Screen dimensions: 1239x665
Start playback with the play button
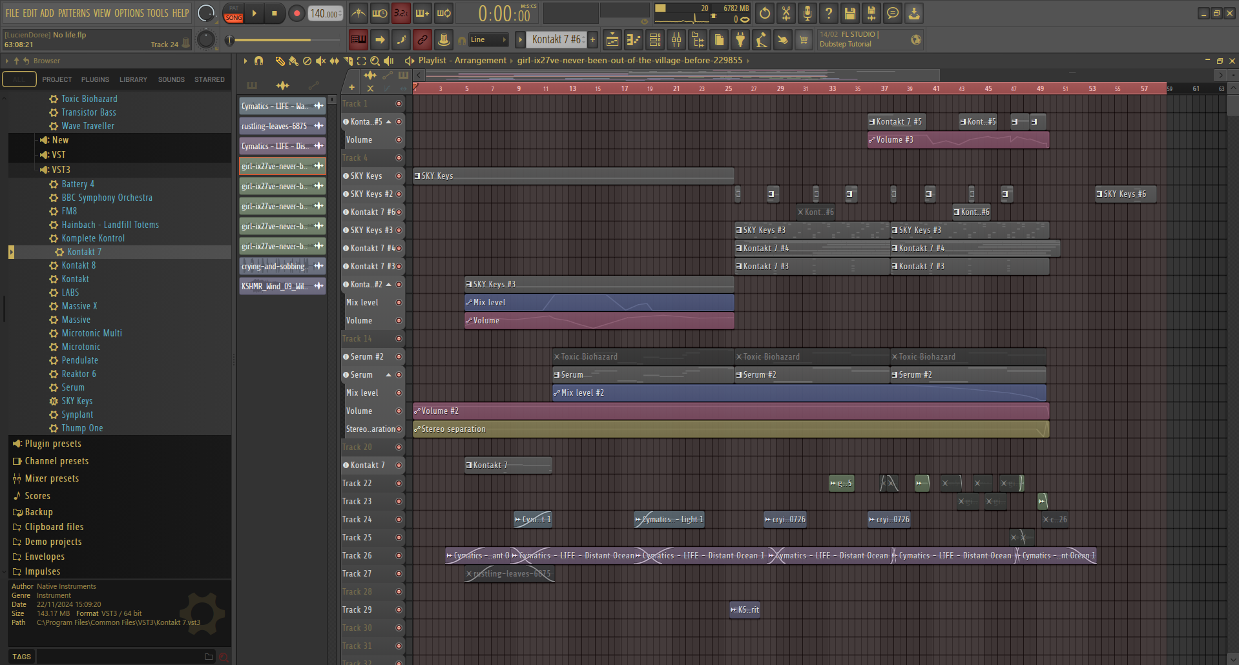pos(255,13)
